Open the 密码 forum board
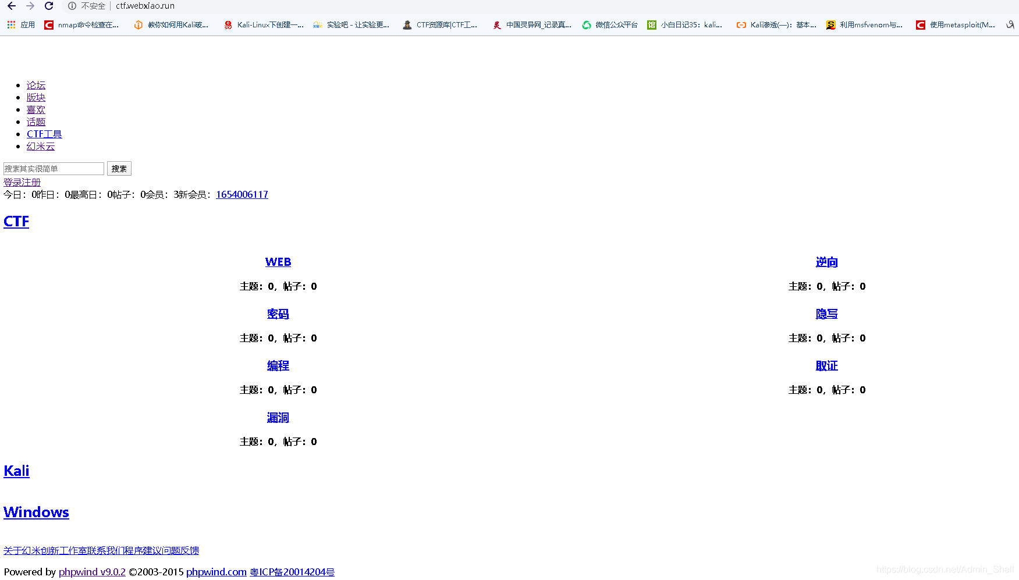This screenshot has height=580, width=1019. coord(278,314)
